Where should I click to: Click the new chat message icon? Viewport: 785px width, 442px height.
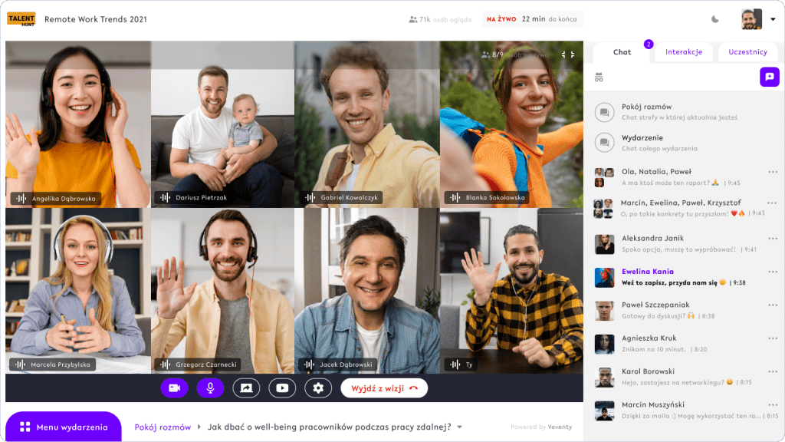(x=769, y=77)
